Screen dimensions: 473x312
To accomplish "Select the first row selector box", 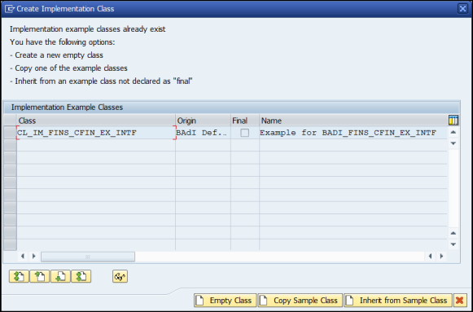I will click(x=10, y=133).
